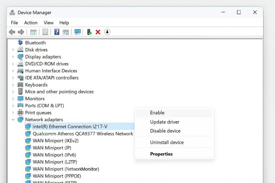Click Scan for hardware changes monitor icon
The height and width of the screenshot is (183, 275).
(77, 32)
